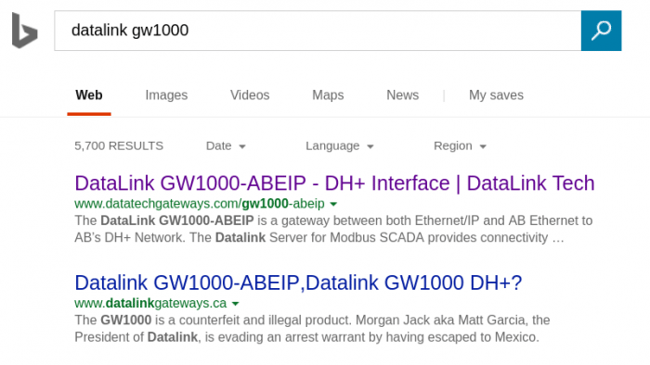The image size is (650, 365).
Task: Open the arrow menu beside the datalinkgateways.ca URL
Action: (236, 304)
